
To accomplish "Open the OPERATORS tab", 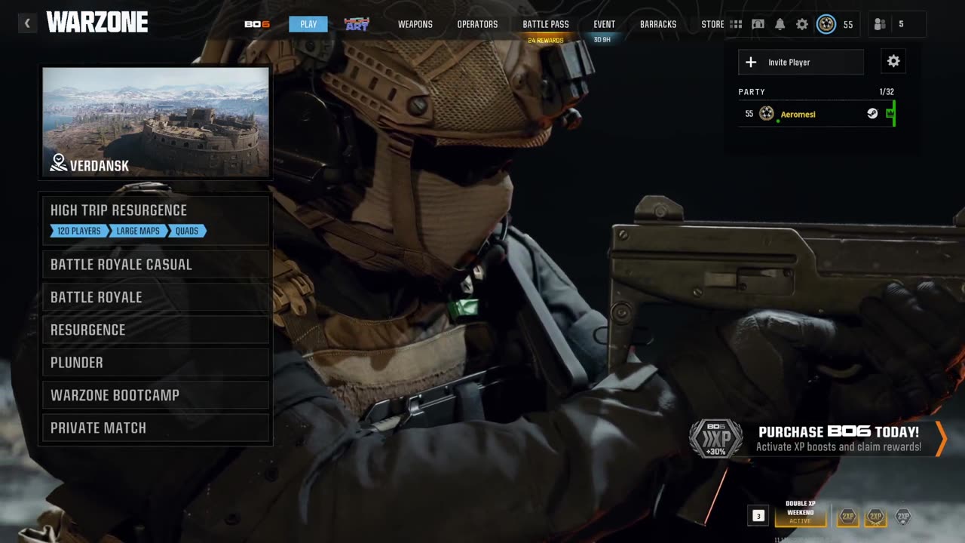I will pyautogui.click(x=477, y=24).
